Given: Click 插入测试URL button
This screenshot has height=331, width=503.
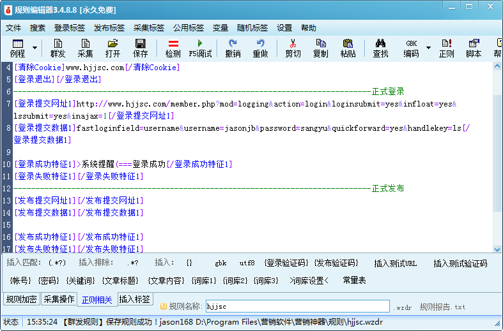Looking at the screenshot, I should tap(395, 263).
